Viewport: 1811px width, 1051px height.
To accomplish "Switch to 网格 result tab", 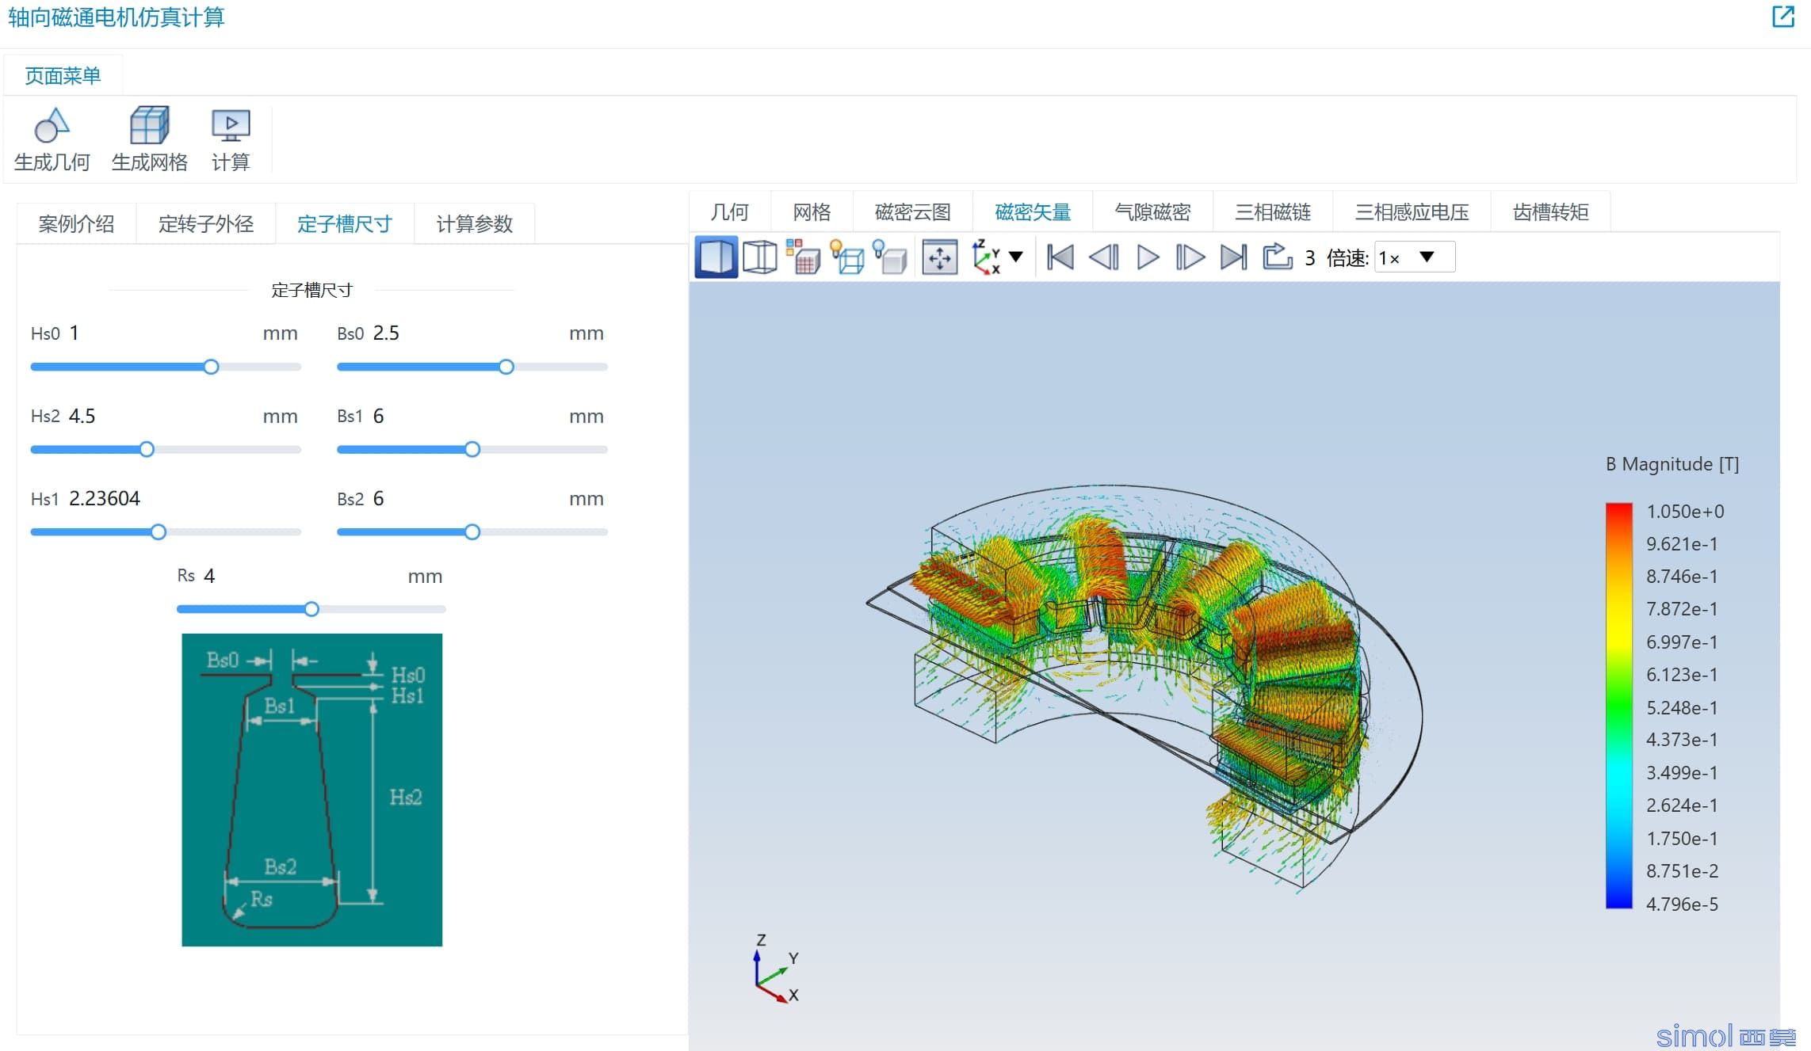I will click(x=812, y=211).
